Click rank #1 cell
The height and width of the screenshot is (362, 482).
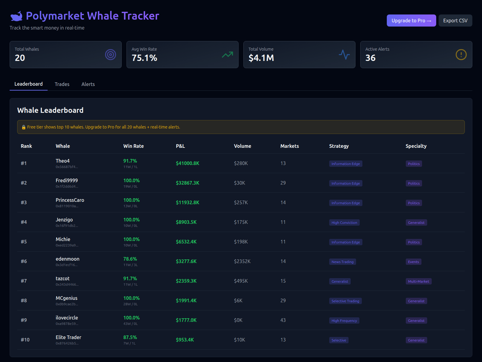click(x=24, y=163)
